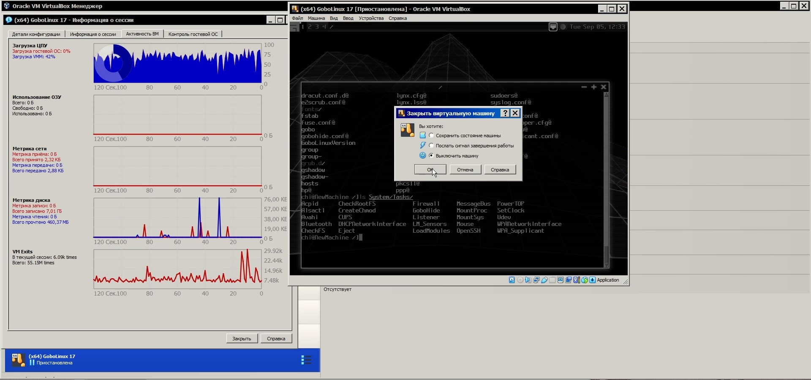The image size is (811, 380).
Task: Select the 'Сохранить состояние машины' radio option
Action: pyautogui.click(x=431, y=136)
